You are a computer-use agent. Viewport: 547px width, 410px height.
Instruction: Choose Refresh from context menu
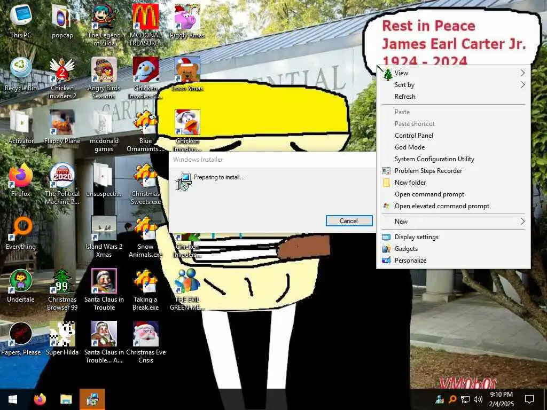point(454,97)
